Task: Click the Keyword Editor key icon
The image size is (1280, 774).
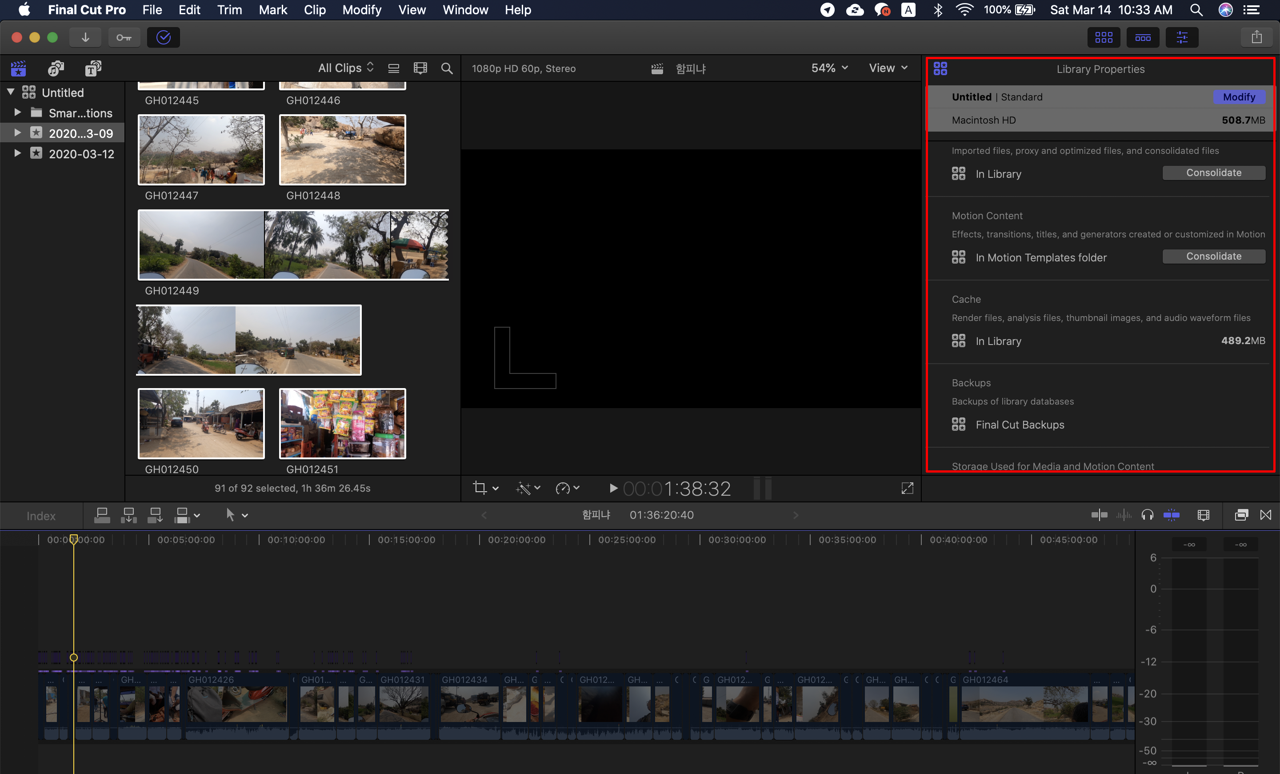Action: pos(124,37)
